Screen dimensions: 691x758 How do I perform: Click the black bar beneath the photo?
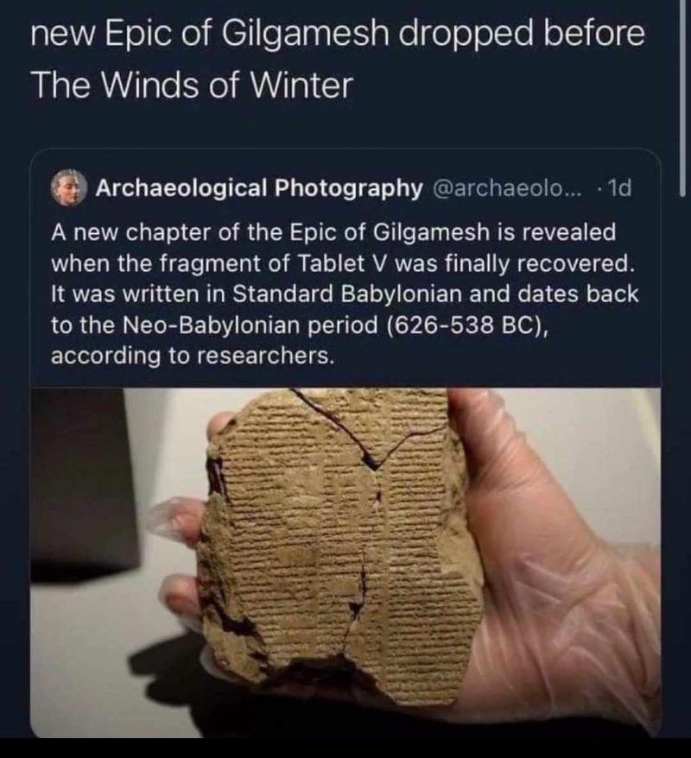point(345,748)
